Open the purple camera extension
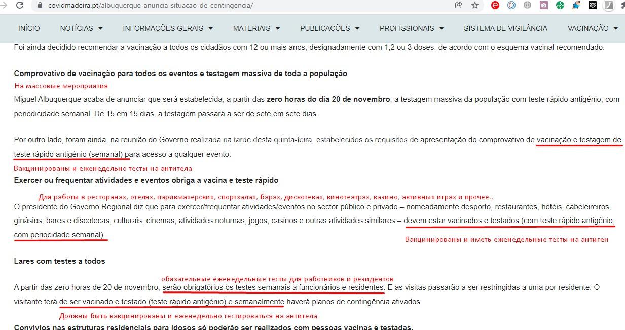This screenshot has width=625, height=330. (x=544, y=6)
